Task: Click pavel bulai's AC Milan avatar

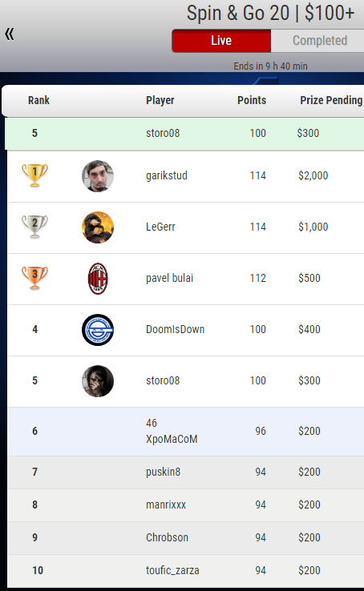Action: pyautogui.click(x=98, y=279)
